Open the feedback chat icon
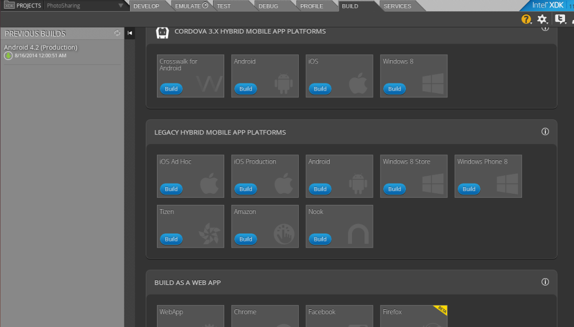This screenshot has width=574, height=327. 560,19
